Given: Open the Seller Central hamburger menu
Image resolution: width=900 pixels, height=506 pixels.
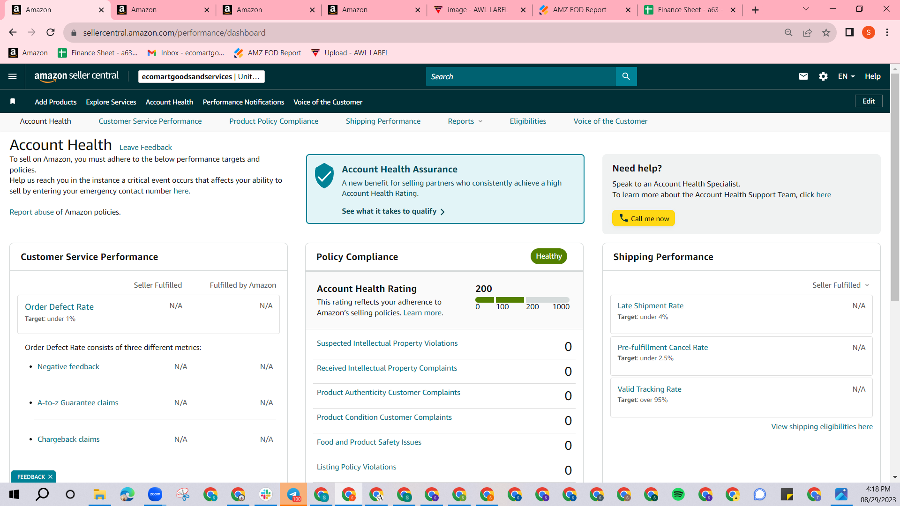Looking at the screenshot, I should point(13,76).
